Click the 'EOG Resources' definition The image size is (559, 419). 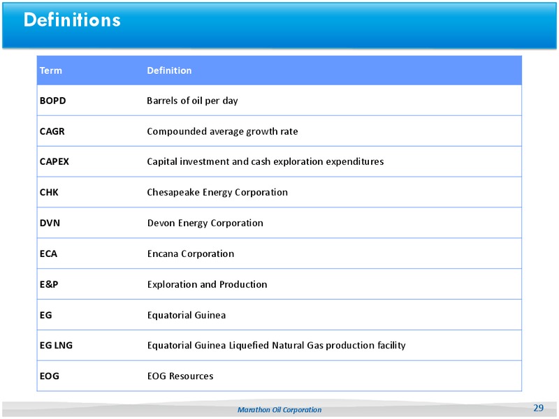pos(180,376)
